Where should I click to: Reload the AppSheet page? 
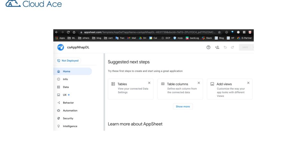[68, 32]
